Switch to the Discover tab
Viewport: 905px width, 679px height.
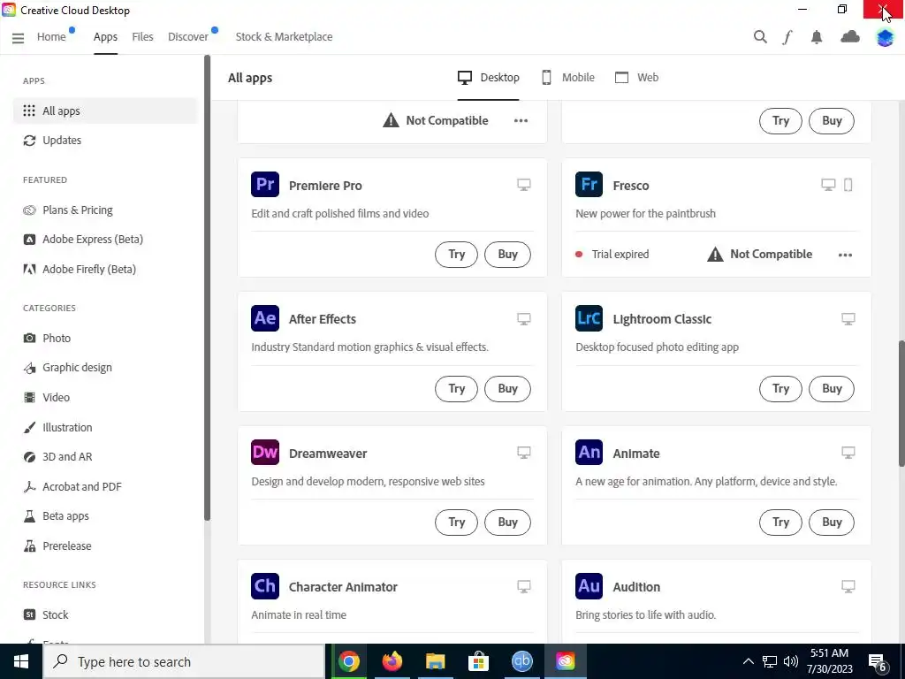pos(188,37)
